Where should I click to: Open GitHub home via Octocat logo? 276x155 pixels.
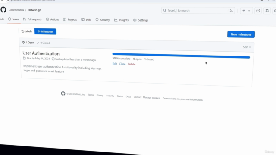(3, 10)
